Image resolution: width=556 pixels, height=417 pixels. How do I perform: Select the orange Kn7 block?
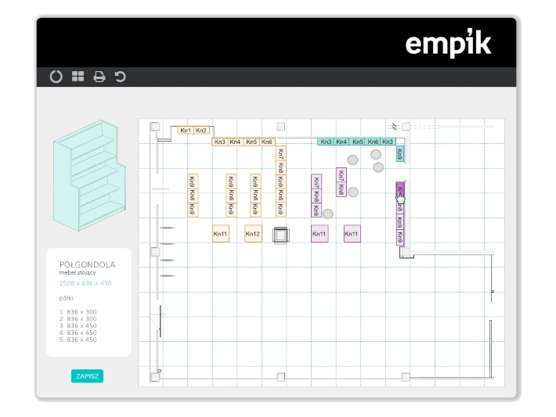point(281,154)
